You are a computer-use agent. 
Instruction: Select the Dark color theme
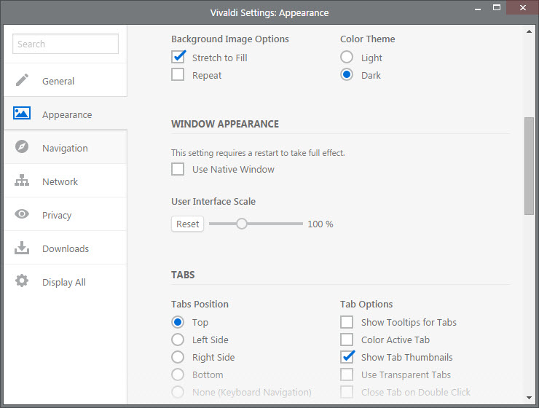tap(347, 74)
